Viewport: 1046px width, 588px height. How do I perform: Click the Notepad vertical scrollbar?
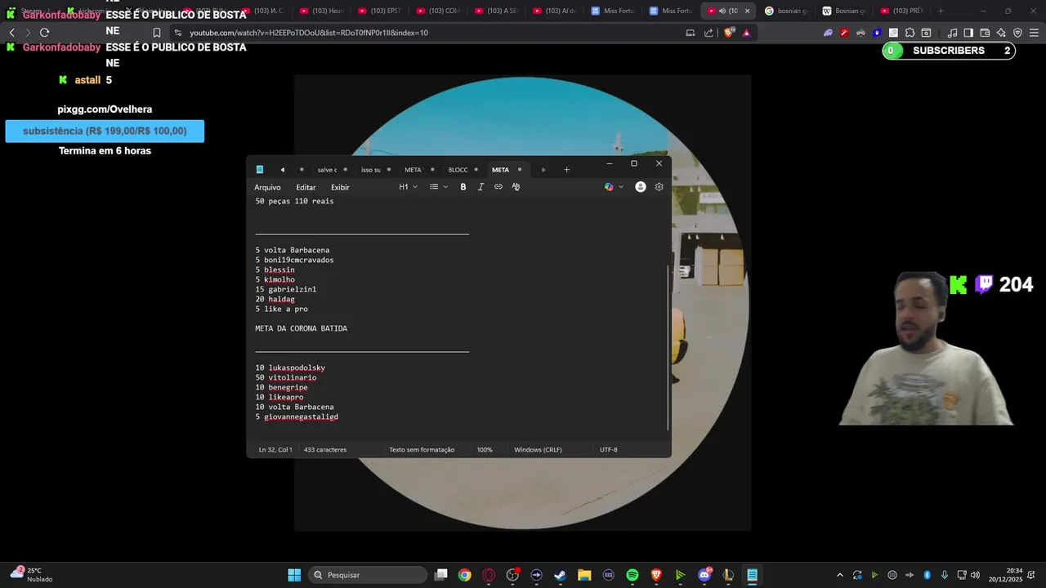pyautogui.click(x=668, y=347)
